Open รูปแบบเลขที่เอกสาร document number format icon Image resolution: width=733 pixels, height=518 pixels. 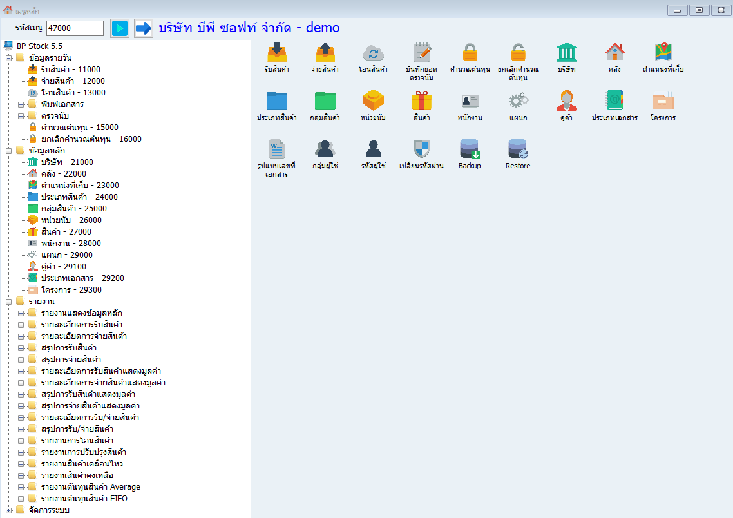277,149
